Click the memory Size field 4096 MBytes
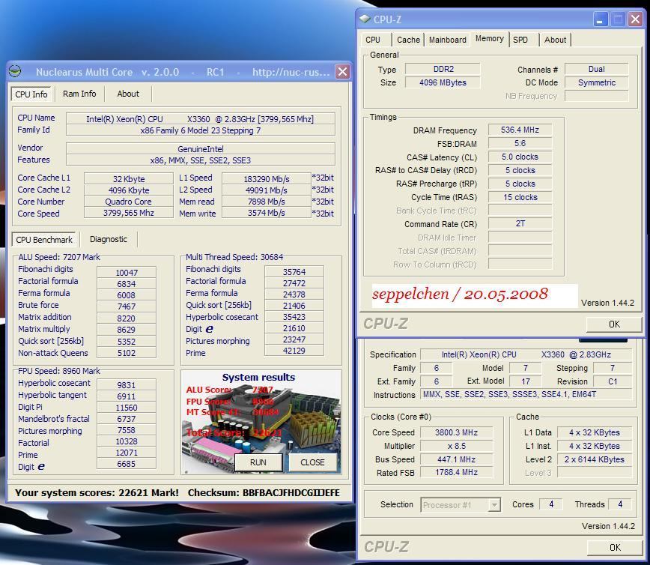Viewport: 650px width, 565px height. (x=443, y=82)
